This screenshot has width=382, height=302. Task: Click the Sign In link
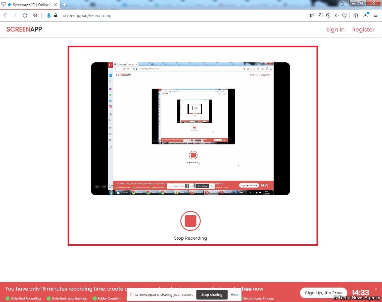335,30
